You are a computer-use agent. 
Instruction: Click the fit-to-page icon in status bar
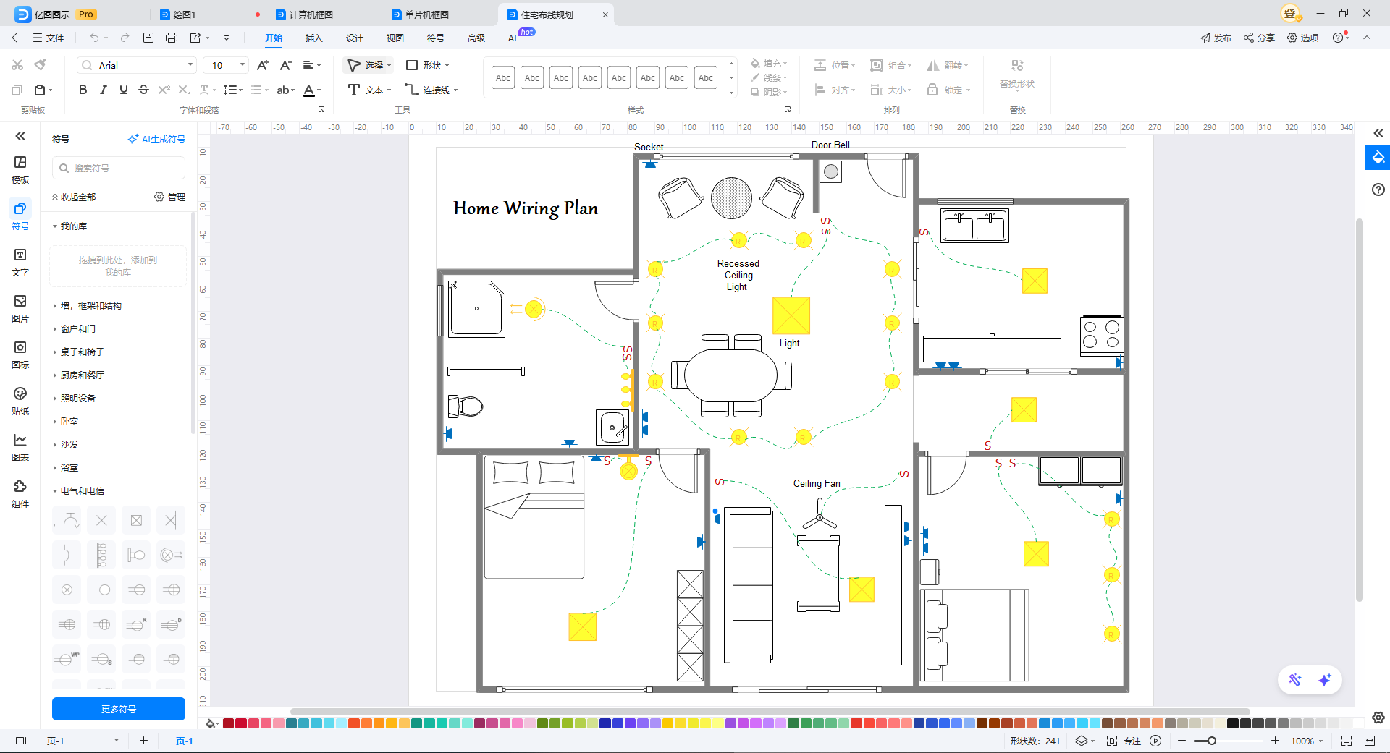(x=1347, y=741)
